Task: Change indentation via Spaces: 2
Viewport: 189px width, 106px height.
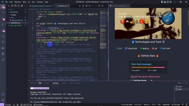Action: pos(147,105)
